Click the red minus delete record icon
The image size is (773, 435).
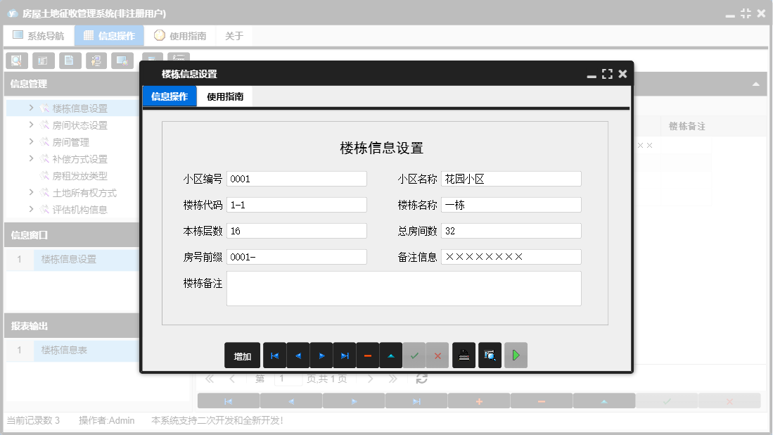pyautogui.click(x=367, y=356)
